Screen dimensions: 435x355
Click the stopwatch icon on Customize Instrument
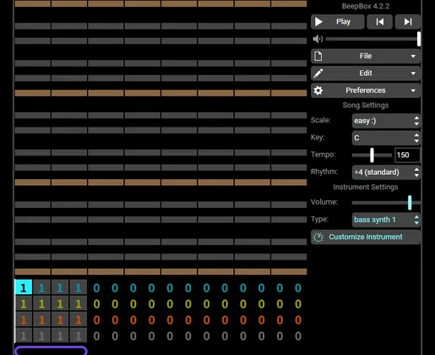coord(318,237)
